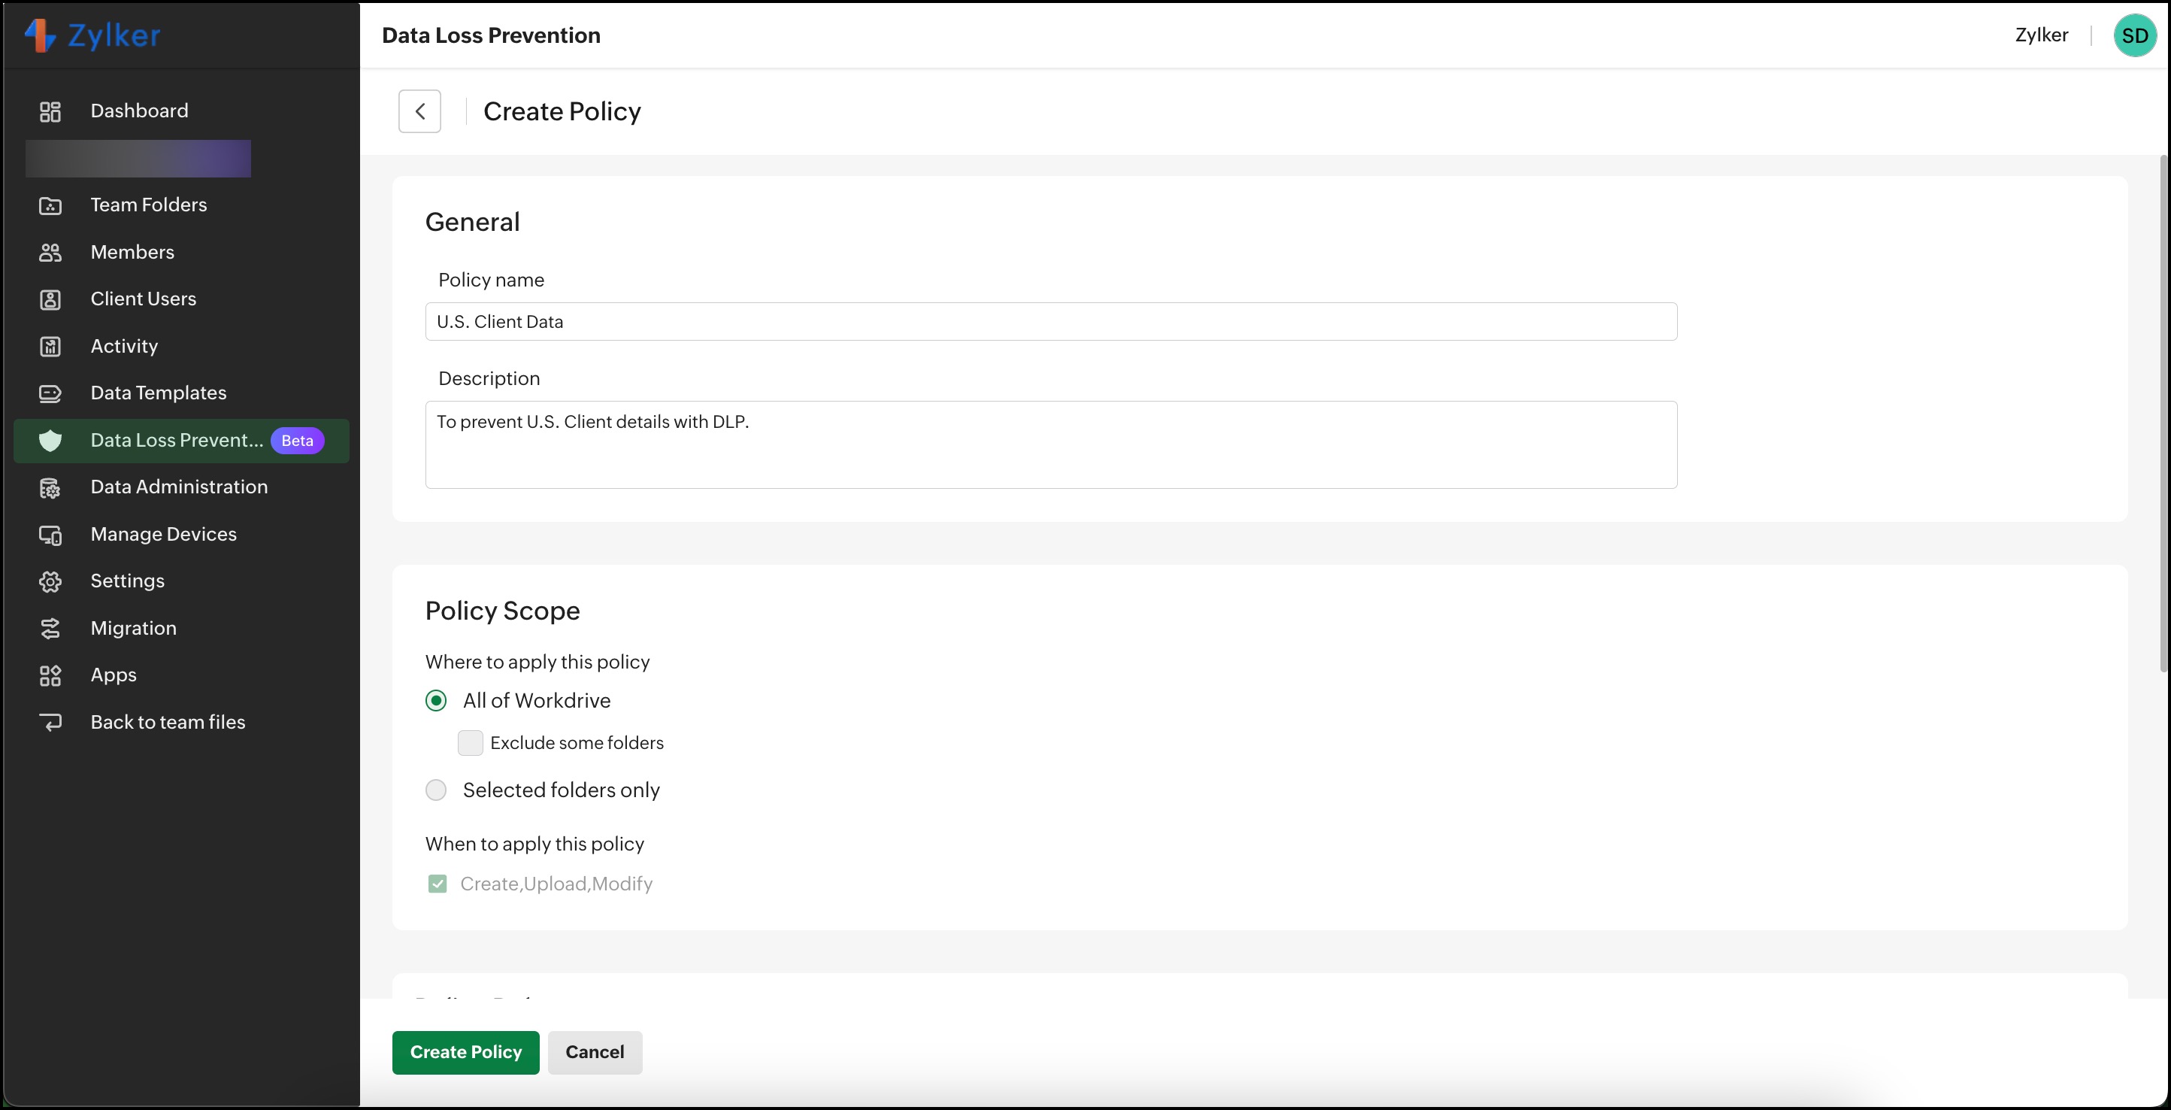Toggle the Create,Upload,Modify checkbox

tap(438, 884)
